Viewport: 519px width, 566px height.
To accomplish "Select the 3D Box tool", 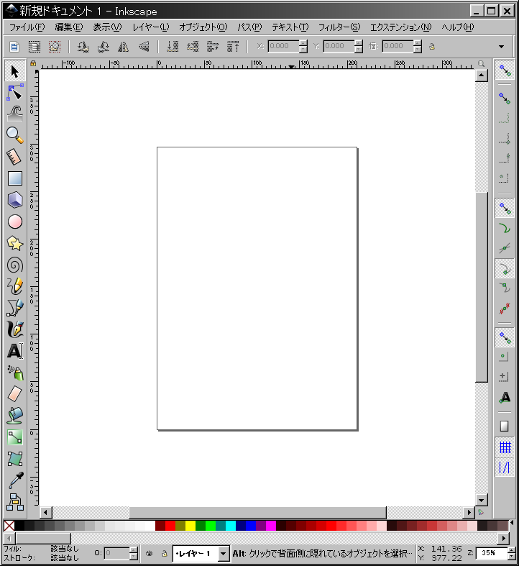I will coord(15,200).
